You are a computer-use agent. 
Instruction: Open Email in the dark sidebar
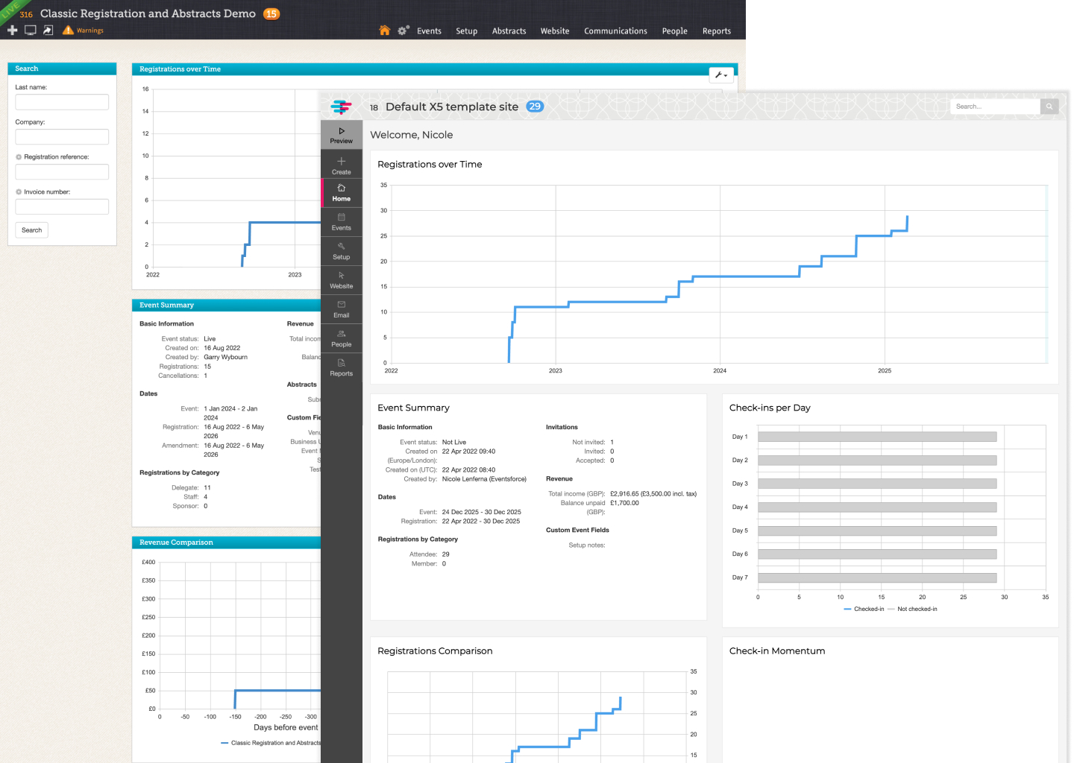tap(342, 308)
